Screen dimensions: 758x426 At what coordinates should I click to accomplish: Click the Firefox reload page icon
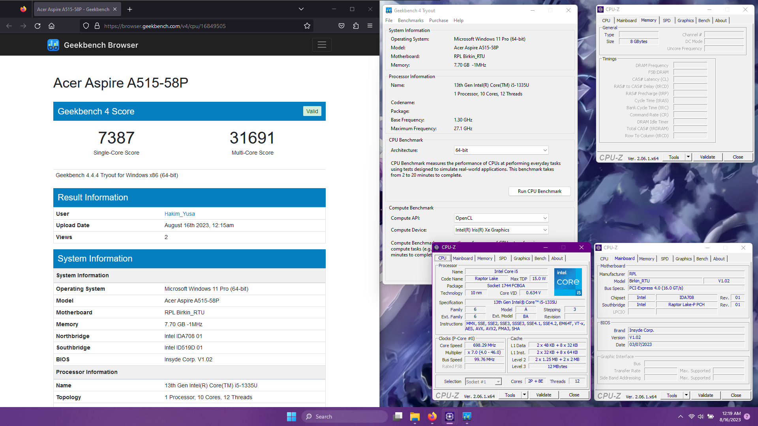pyautogui.click(x=38, y=26)
